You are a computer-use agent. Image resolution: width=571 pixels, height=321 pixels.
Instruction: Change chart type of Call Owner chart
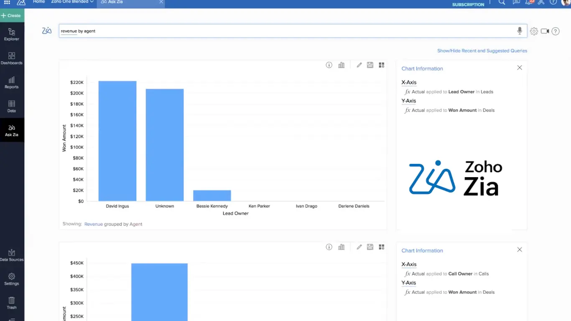(x=342, y=247)
